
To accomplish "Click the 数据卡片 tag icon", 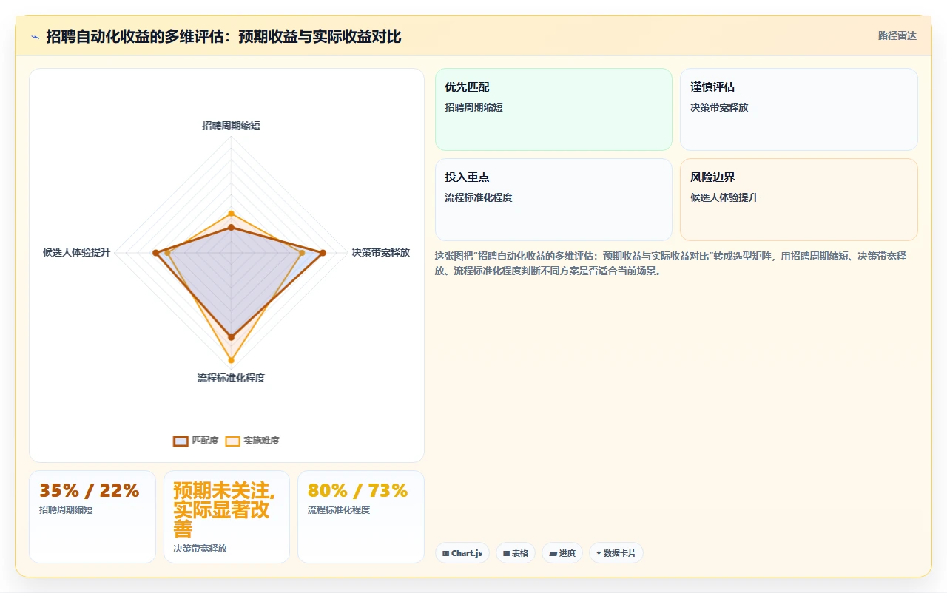I will (599, 553).
